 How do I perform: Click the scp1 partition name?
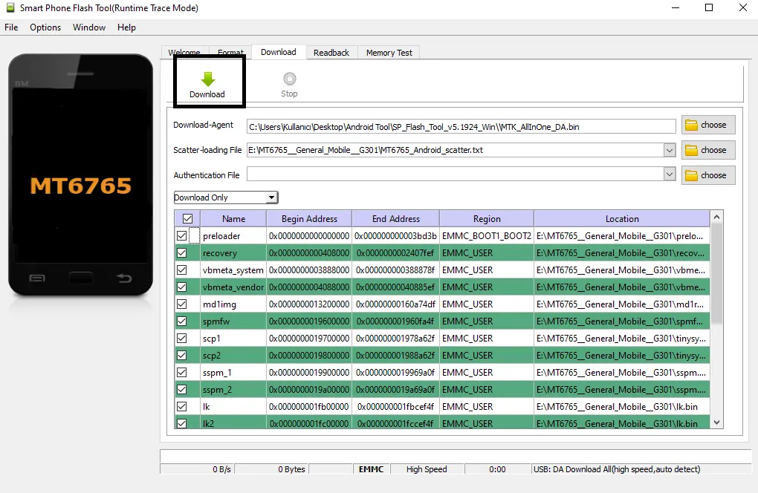[212, 339]
